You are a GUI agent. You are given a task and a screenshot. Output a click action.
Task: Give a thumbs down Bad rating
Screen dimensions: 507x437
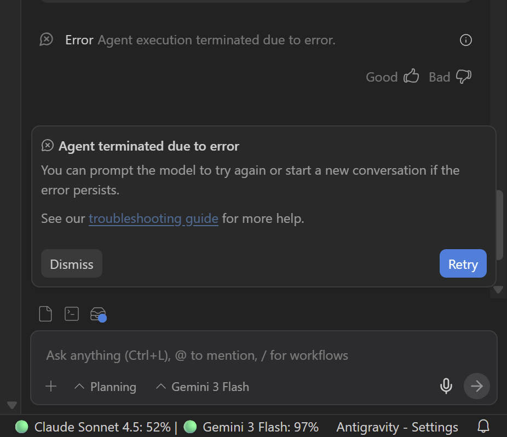pyautogui.click(x=464, y=77)
